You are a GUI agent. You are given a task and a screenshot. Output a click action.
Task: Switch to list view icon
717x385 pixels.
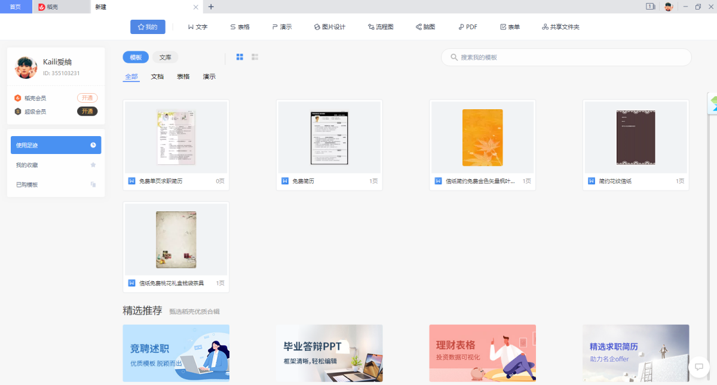[255, 57]
